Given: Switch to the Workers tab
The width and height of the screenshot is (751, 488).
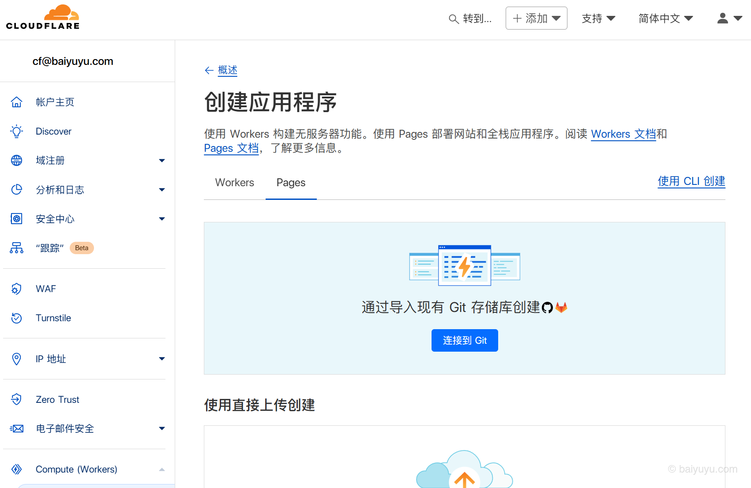Looking at the screenshot, I should (234, 182).
